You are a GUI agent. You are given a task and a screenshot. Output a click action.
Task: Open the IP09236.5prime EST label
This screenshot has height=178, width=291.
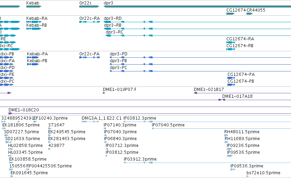tap(243, 146)
